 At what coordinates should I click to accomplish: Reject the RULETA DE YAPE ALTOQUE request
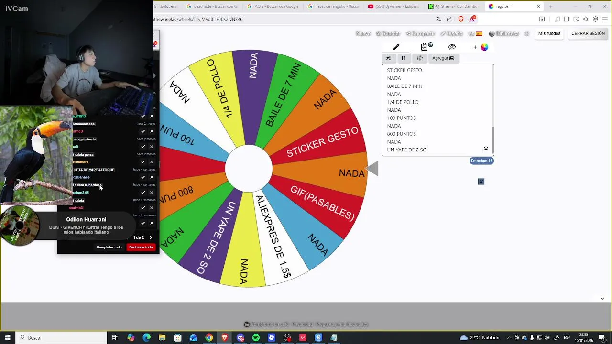(x=152, y=177)
